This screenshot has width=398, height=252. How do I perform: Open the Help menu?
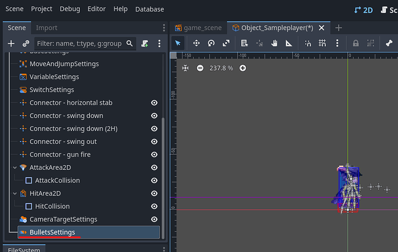tap(121, 9)
